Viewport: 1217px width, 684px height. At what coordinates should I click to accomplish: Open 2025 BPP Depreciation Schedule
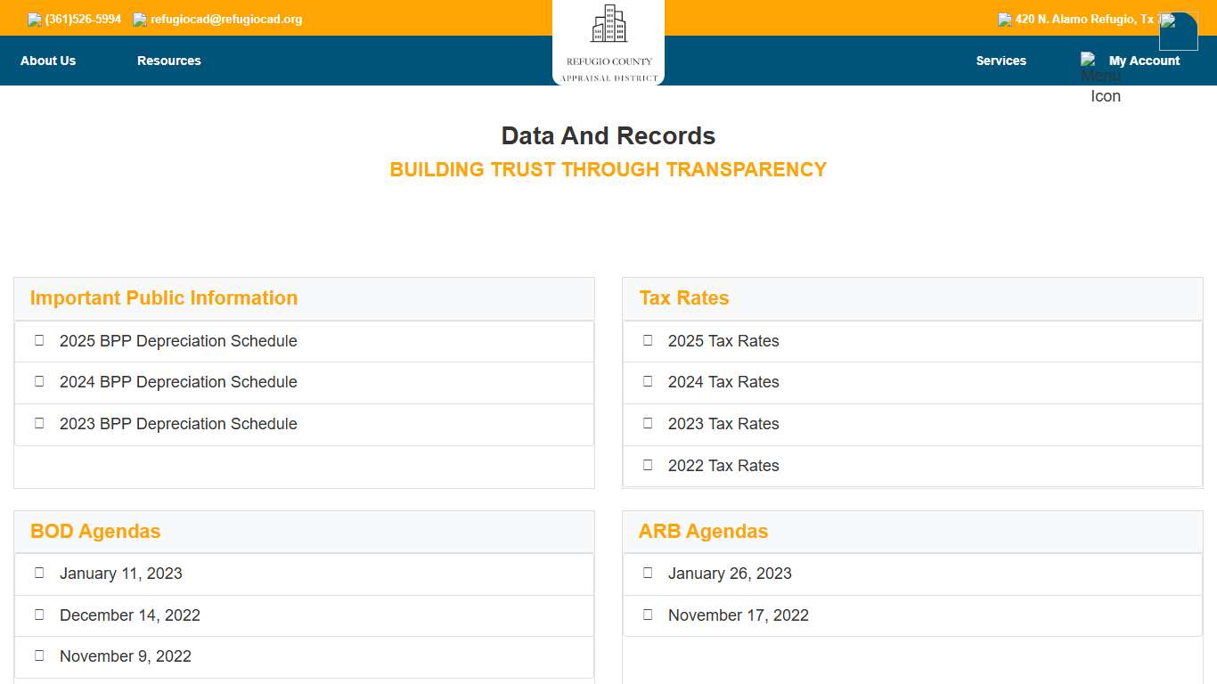[178, 341]
